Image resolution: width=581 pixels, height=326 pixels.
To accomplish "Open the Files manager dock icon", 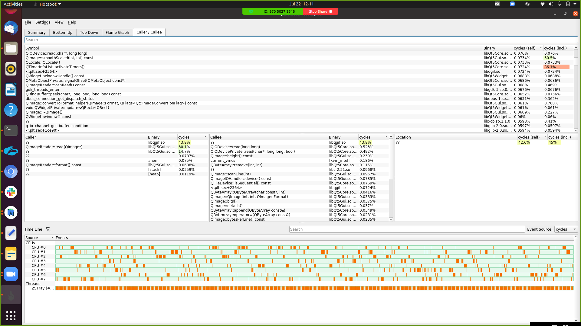I will tap(11, 48).
